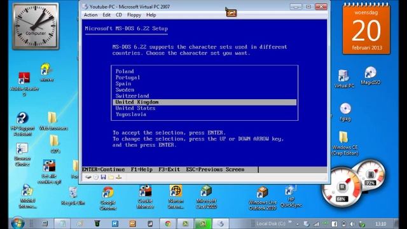
Task: Select the Windows CE (Crap Editon) folder
Action: click(345, 144)
